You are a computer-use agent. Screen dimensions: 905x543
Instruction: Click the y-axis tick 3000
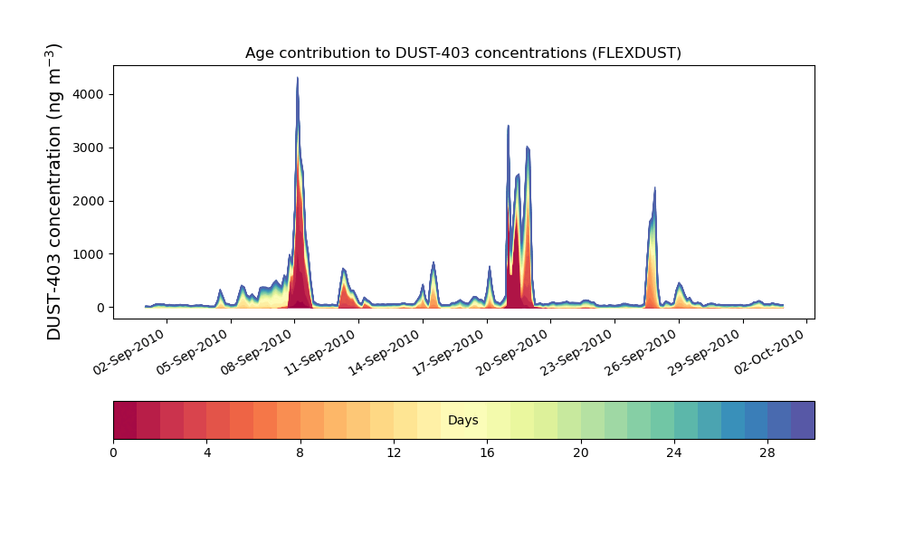point(89,148)
